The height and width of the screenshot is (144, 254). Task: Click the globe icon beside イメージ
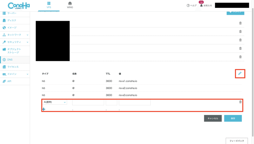coord(4,28)
